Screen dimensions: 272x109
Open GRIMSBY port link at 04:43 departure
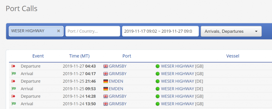point(118,66)
